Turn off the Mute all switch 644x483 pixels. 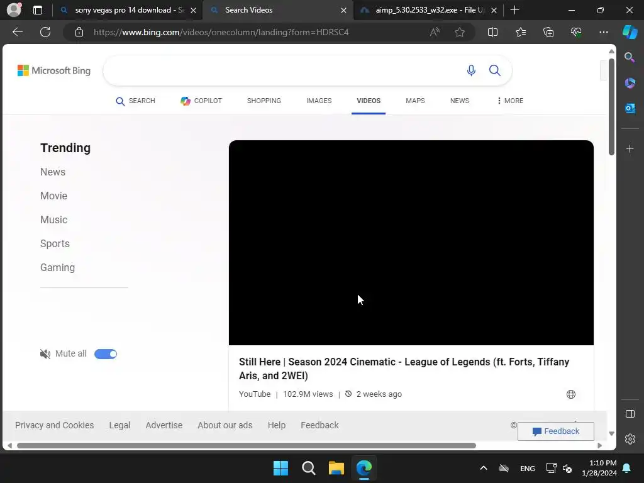pos(106,353)
